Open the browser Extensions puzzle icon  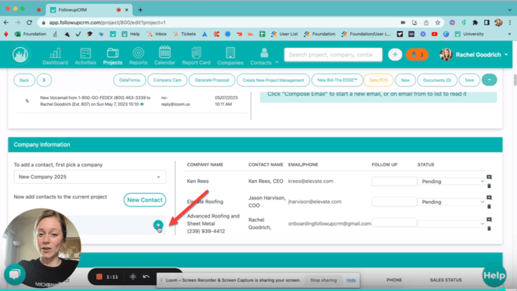475,22
